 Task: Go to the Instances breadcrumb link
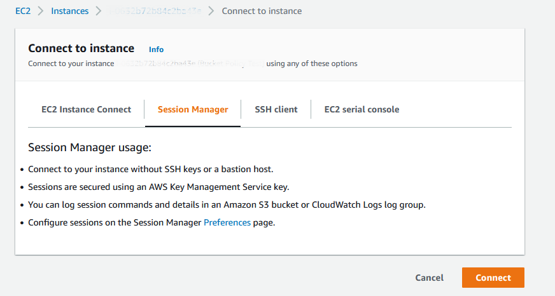[70, 11]
